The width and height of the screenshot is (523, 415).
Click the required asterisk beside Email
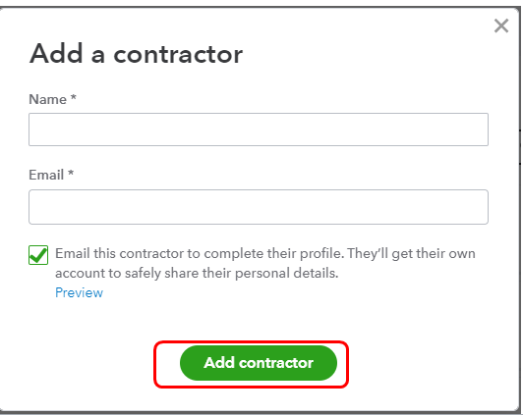coord(71,174)
